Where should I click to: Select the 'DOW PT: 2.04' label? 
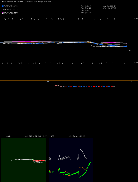tap(11, 13)
